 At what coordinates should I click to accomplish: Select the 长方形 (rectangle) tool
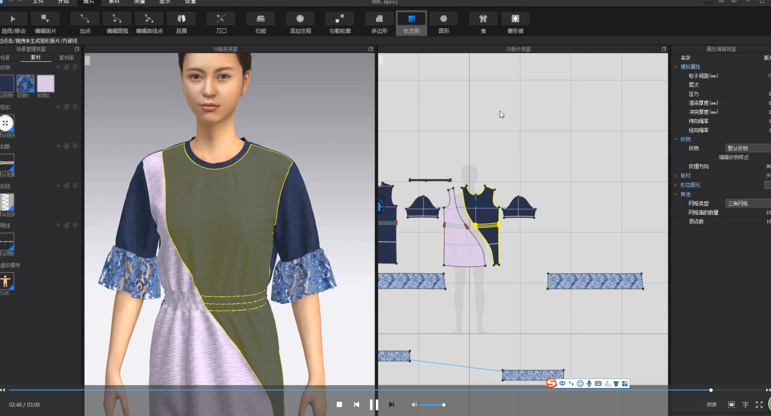click(411, 22)
